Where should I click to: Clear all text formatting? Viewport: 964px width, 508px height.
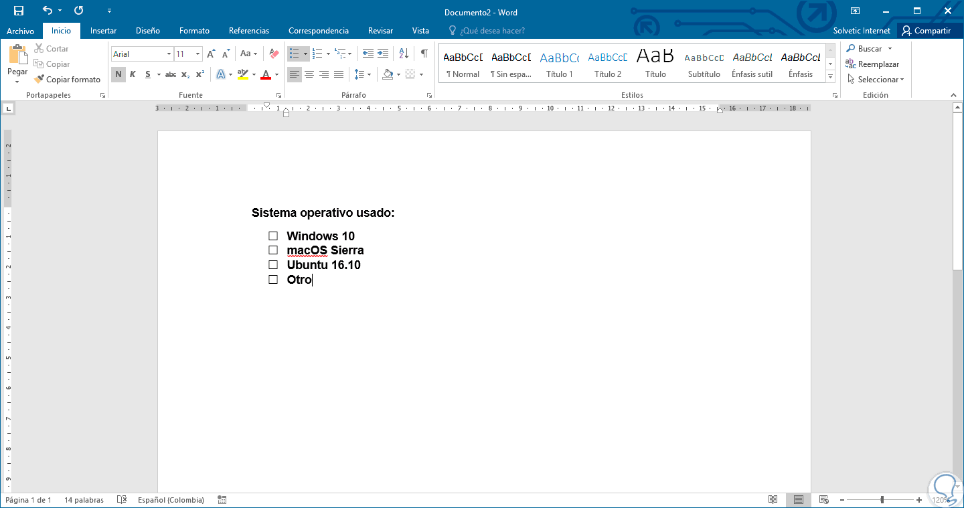point(273,54)
